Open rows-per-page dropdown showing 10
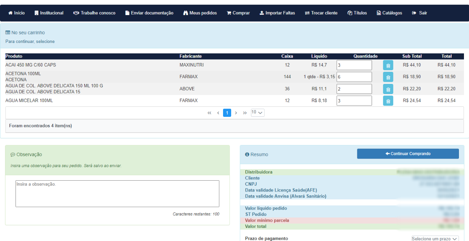469x241 pixels. point(258,113)
